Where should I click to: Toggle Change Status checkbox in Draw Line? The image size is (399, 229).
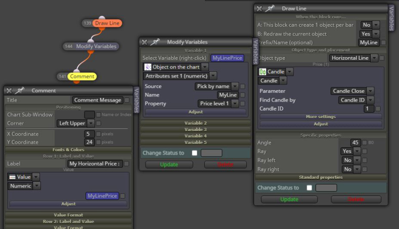point(309,188)
